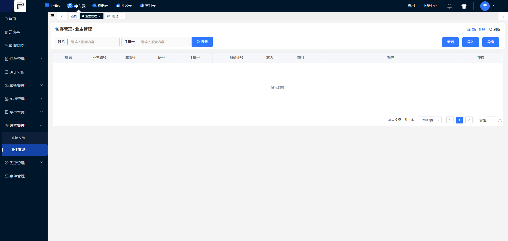Go to next page arrow
The height and width of the screenshot is (241, 508).
pos(469,120)
